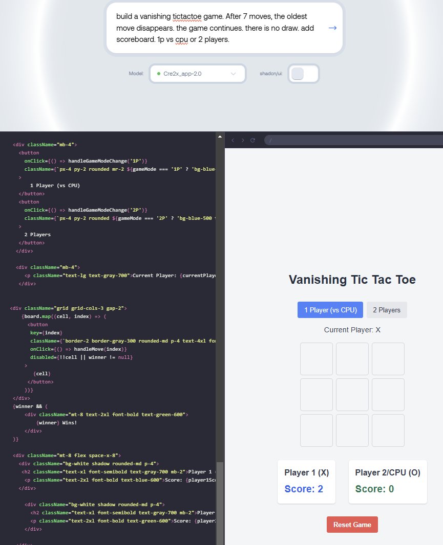Click the 'Score: 0' value

click(374, 489)
